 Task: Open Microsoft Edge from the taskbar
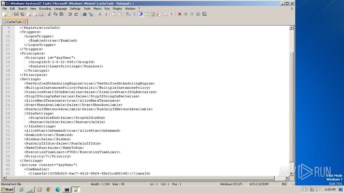[58, 190]
